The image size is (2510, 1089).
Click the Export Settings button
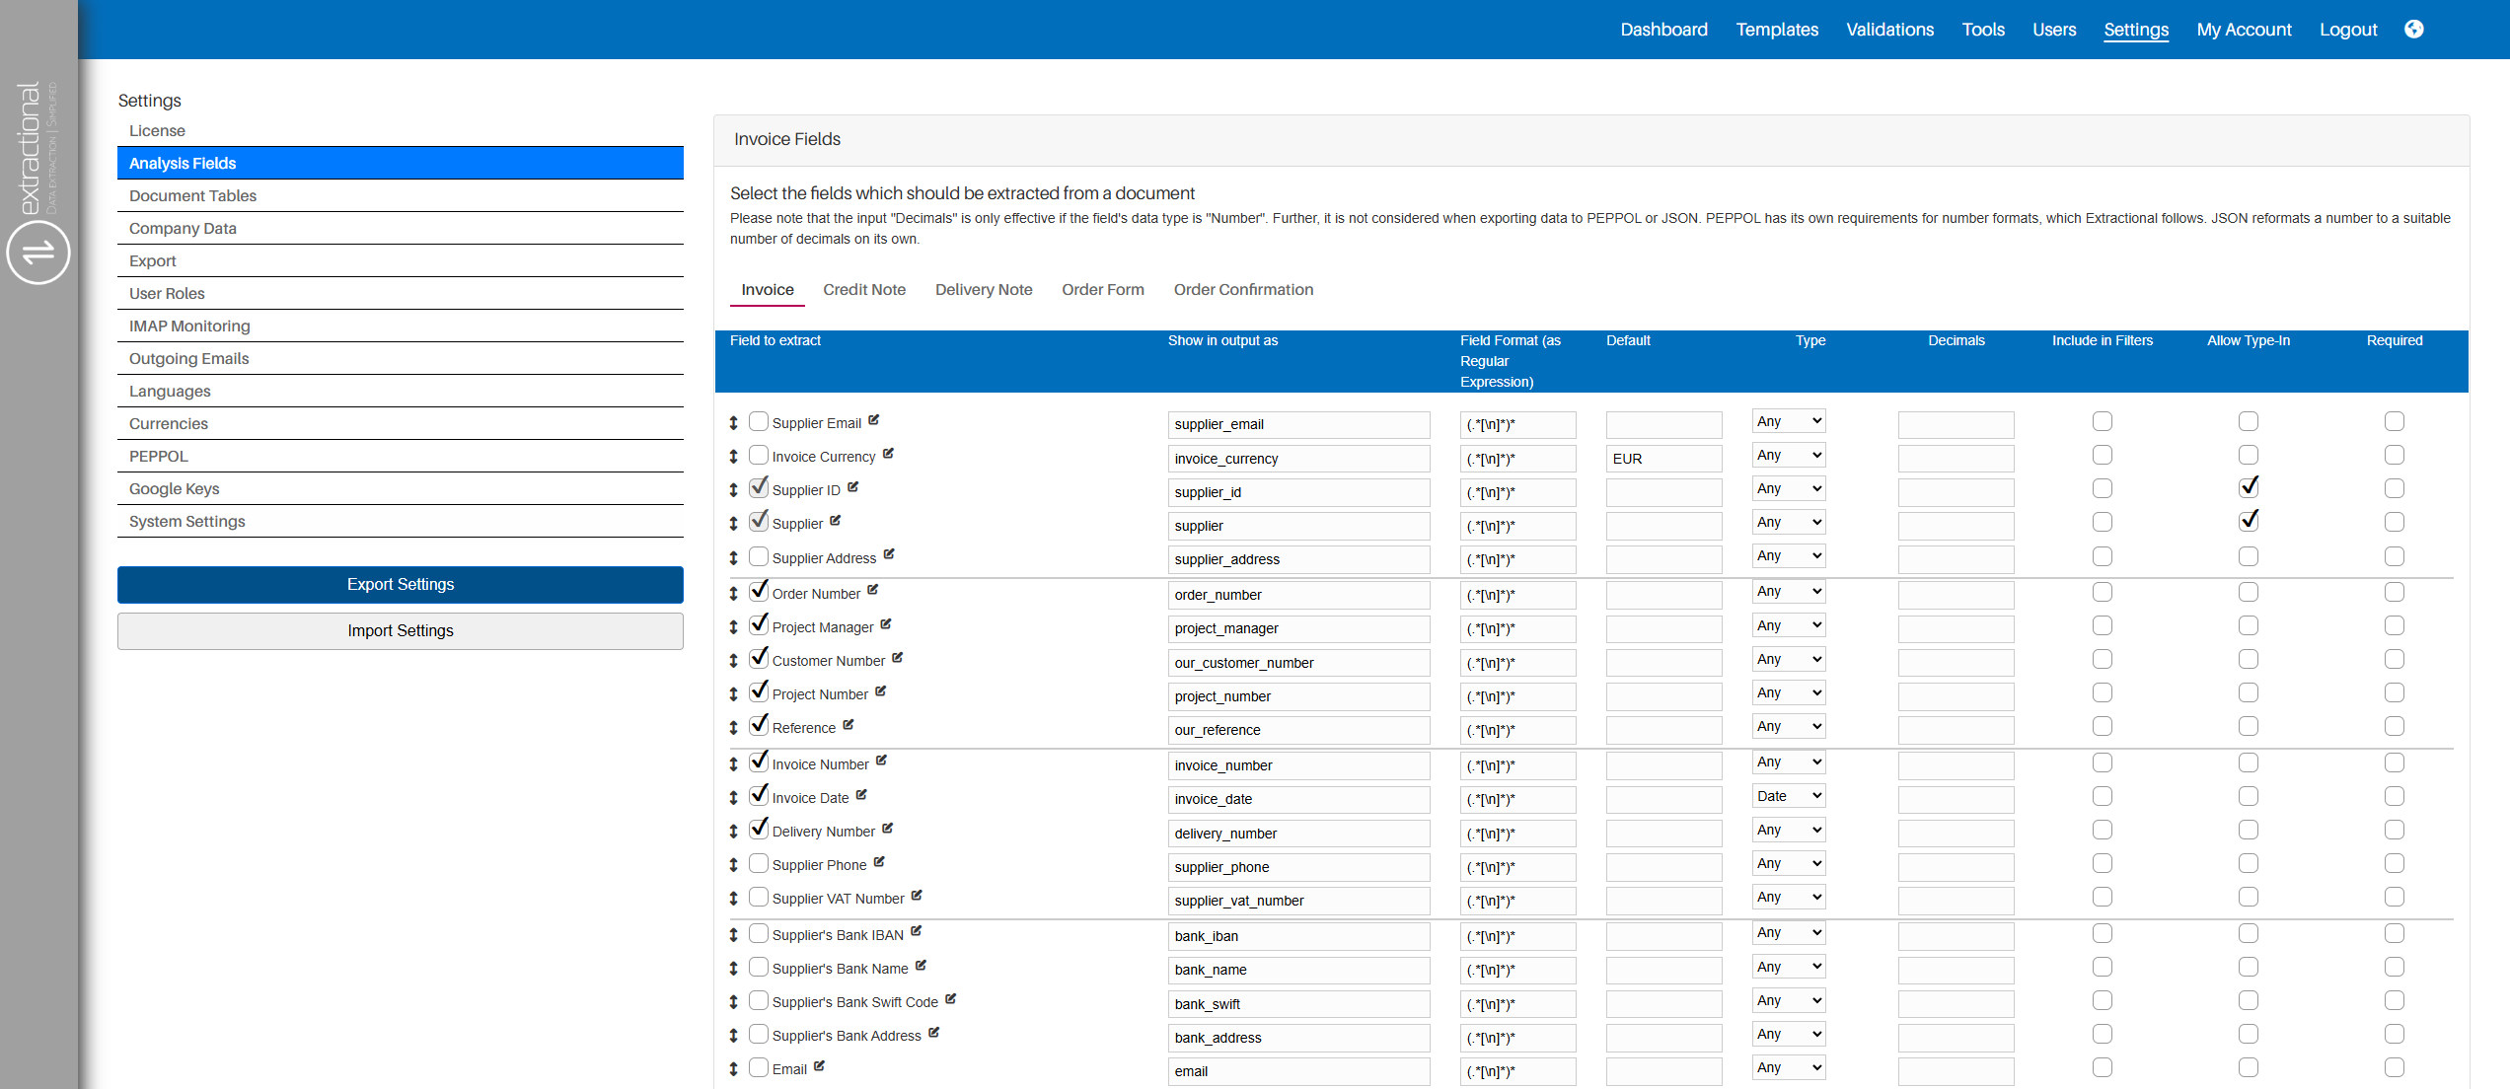pyautogui.click(x=400, y=584)
